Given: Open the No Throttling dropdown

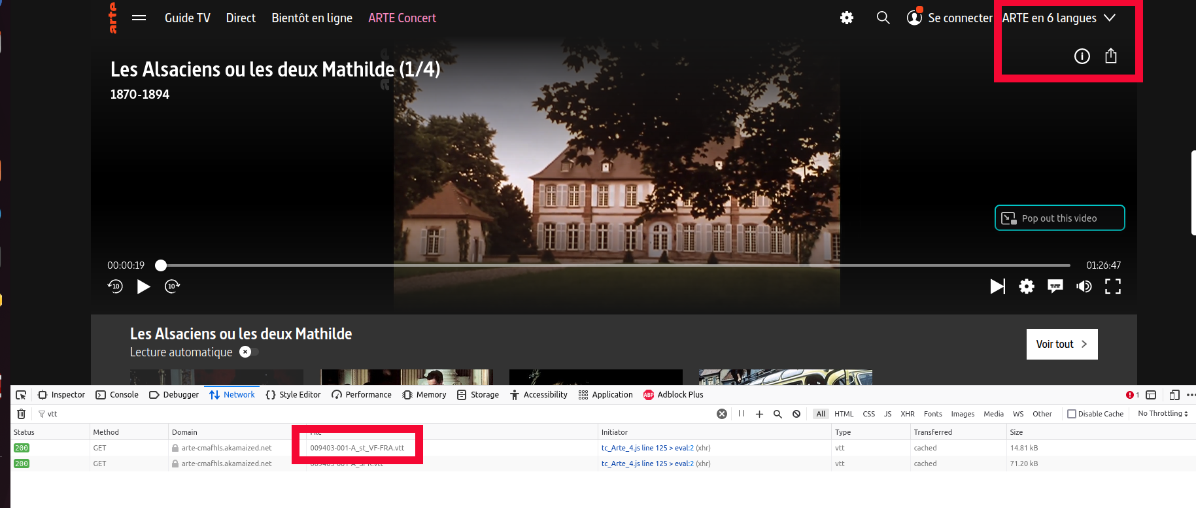Looking at the screenshot, I should [1163, 413].
